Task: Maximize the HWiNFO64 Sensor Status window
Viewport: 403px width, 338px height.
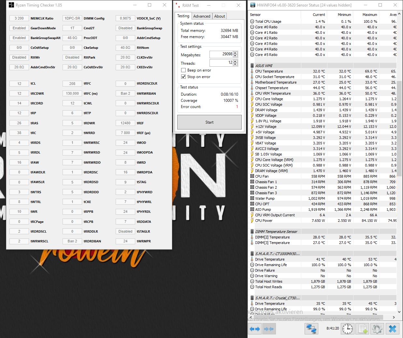Action: [x=380, y=5]
